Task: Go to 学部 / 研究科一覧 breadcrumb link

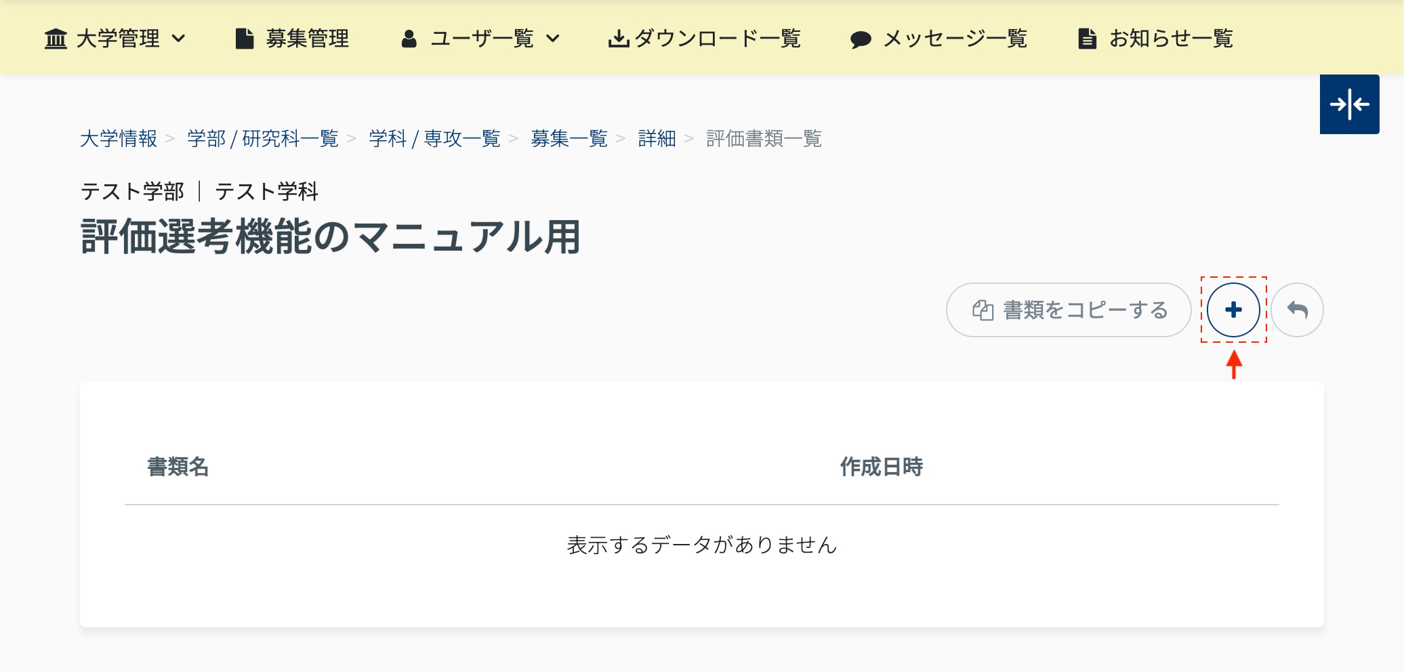Action: [263, 139]
